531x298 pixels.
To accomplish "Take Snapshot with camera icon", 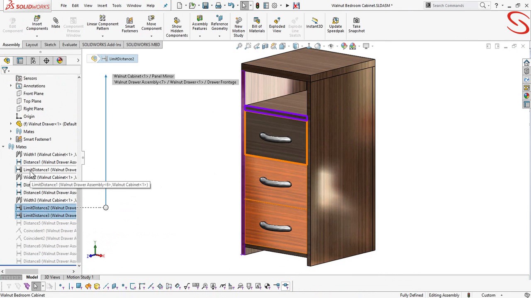I will (356, 25).
